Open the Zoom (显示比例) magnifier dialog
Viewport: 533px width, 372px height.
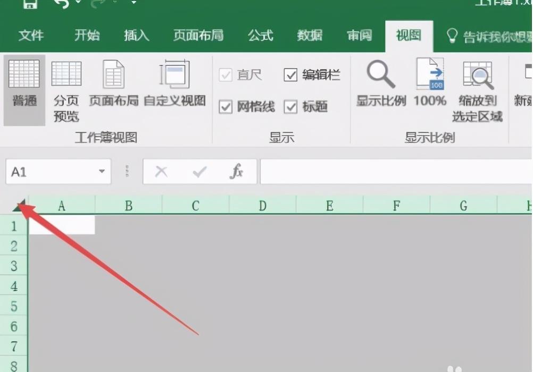pyautogui.click(x=381, y=83)
